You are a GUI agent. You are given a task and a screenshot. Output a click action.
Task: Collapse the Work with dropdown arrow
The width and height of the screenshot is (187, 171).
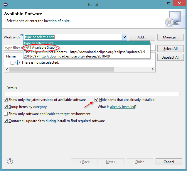124,37
